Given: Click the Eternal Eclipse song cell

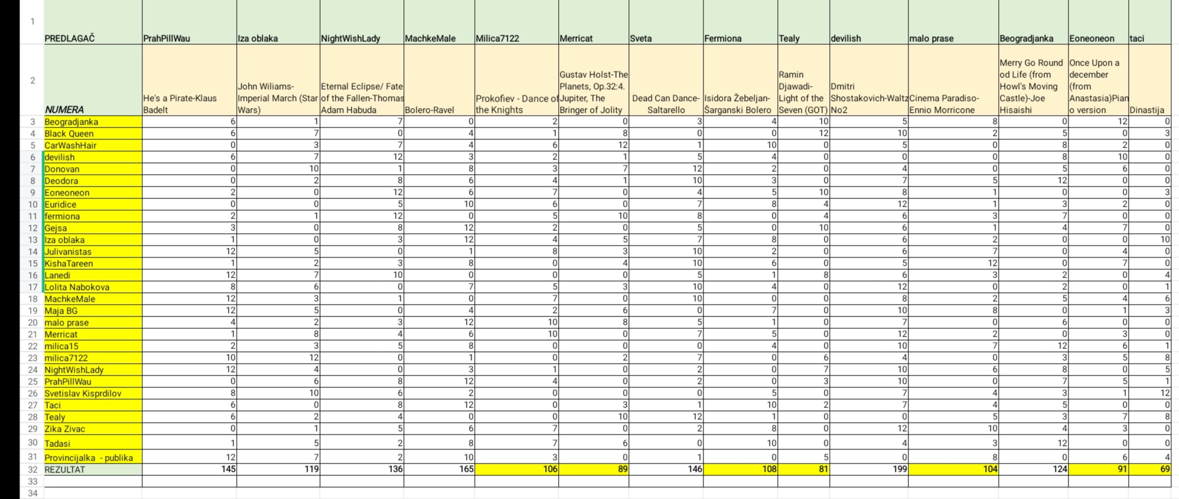Looking at the screenshot, I should (362, 80).
